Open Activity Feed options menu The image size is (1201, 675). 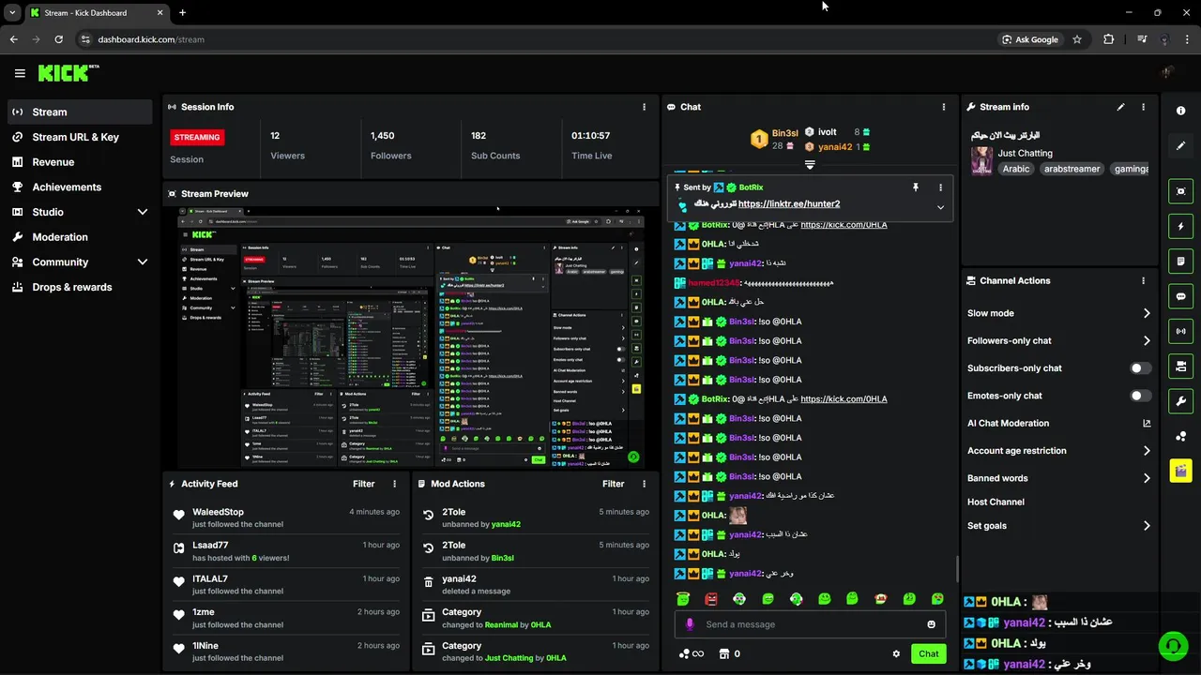(394, 484)
